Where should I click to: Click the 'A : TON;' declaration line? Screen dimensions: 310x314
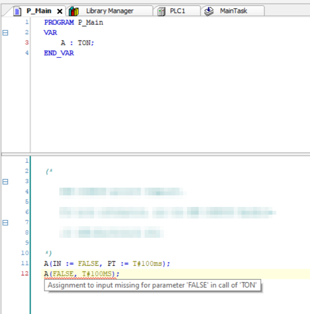click(x=77, y=43)
